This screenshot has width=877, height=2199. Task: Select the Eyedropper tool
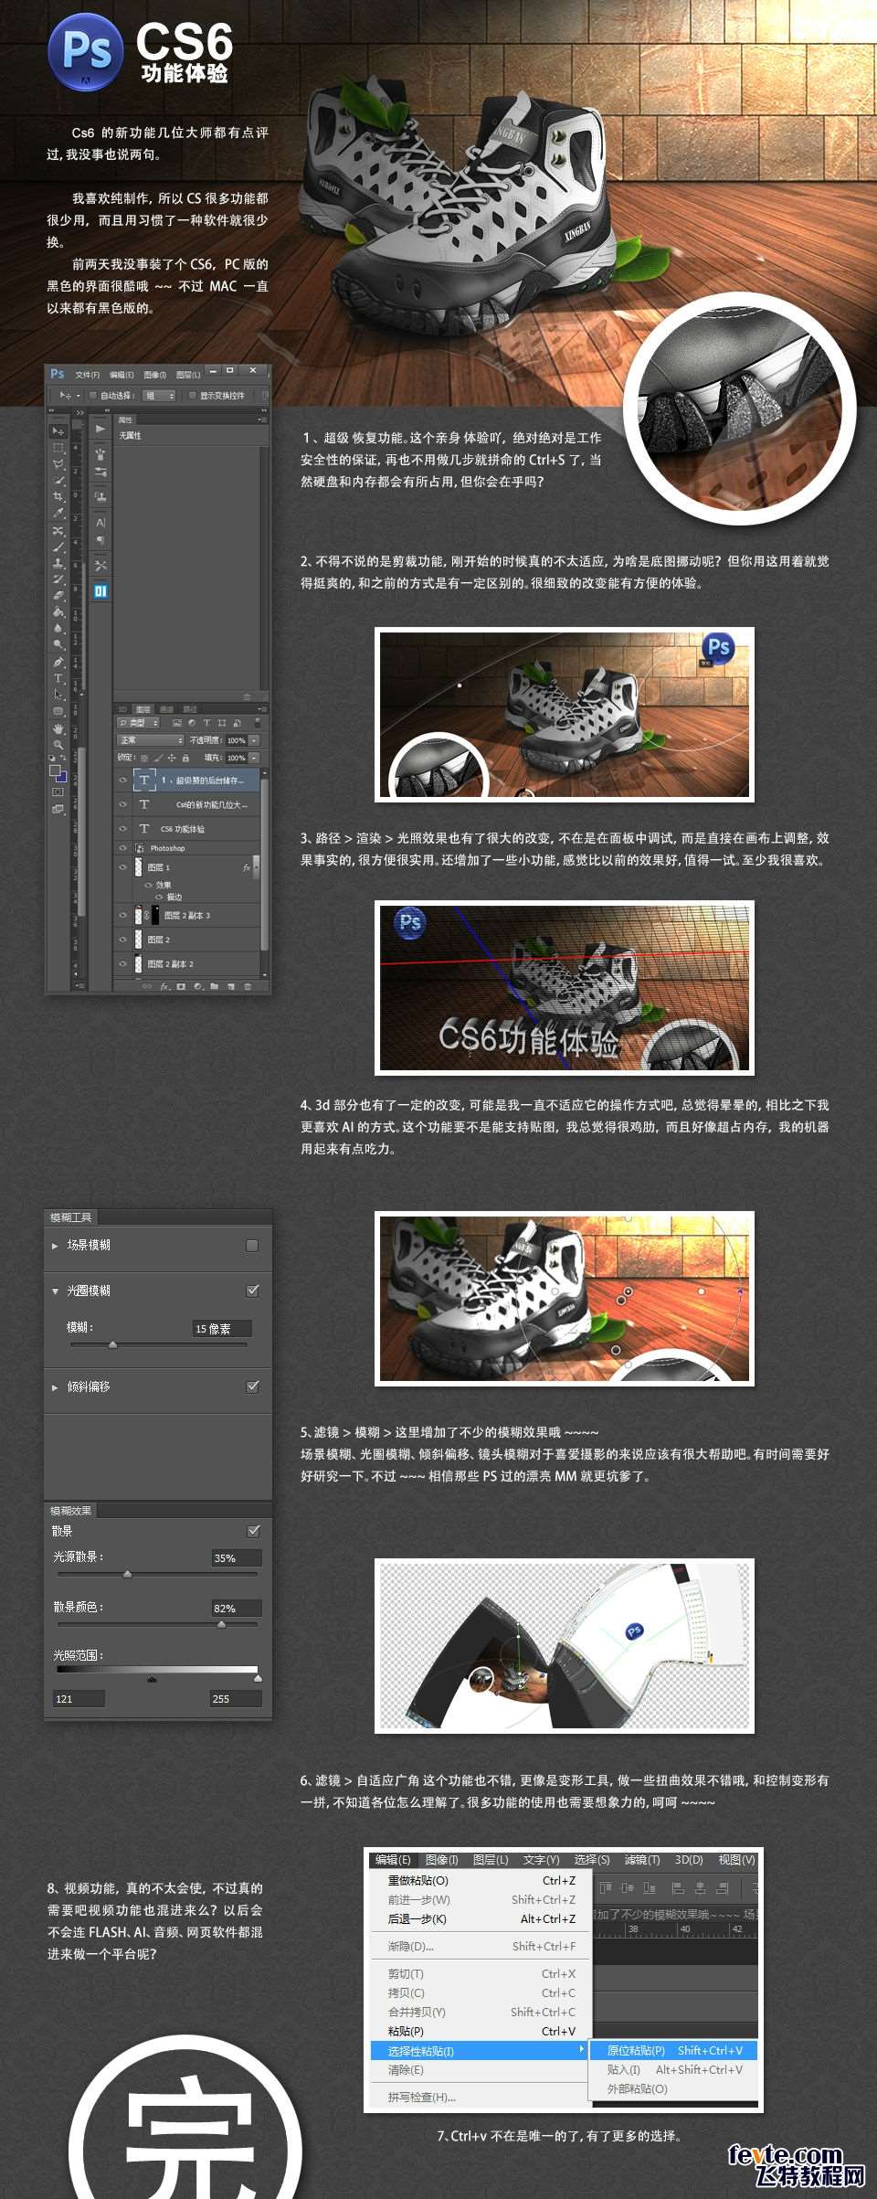[x=58, y=513]
